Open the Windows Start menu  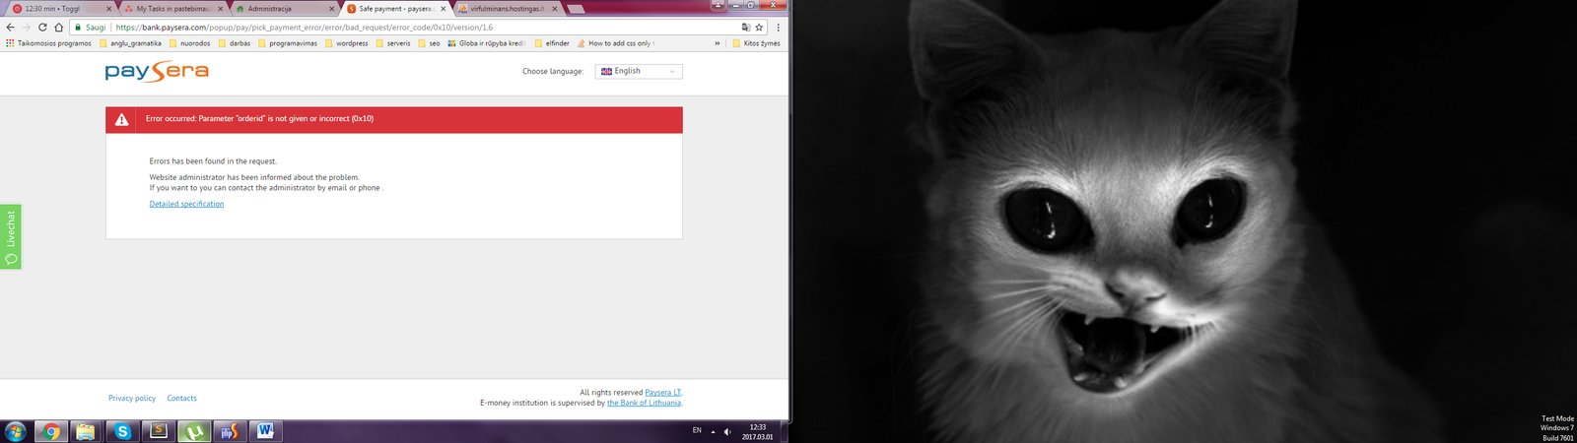pyautogui.click(x=15, y=431)
